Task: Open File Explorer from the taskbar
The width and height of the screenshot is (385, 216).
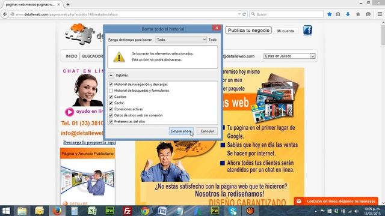Action: [22, 211]
